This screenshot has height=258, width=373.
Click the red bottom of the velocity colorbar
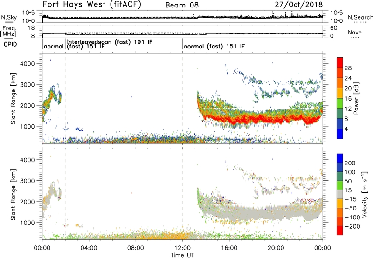click(340, 231)
